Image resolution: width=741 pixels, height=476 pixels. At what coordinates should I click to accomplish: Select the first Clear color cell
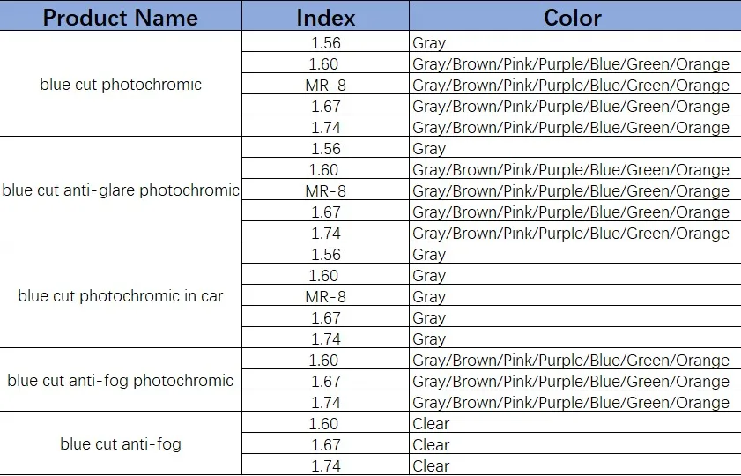point(431,423)
